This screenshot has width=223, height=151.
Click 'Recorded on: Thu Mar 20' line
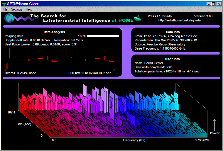click(x=167, y=40)
